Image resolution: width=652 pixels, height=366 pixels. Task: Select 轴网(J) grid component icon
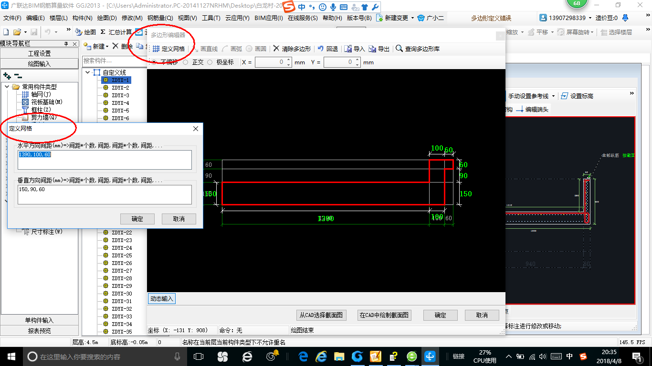point(25,94)
